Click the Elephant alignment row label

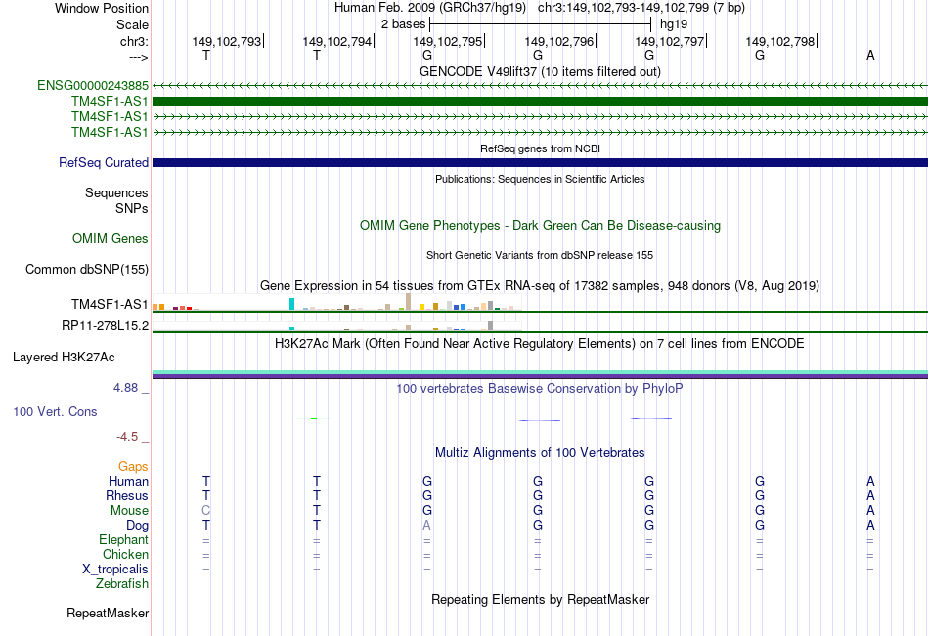pyautogui.click(x=123, y=539)
